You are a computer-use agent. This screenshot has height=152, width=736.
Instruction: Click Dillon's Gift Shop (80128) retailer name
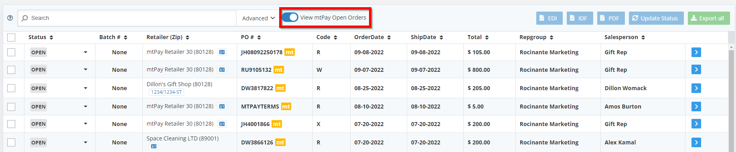click(179, 84)
